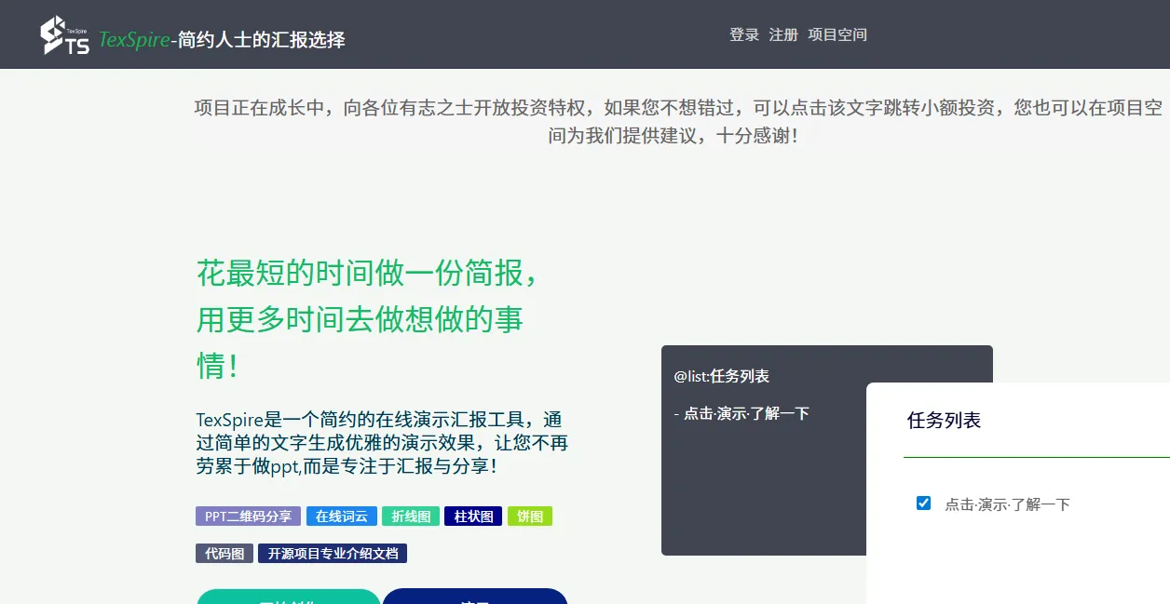Click the 在线词云 word cloud tag
The width and height of the screenshot is (1170, 604).
[341, 516]
